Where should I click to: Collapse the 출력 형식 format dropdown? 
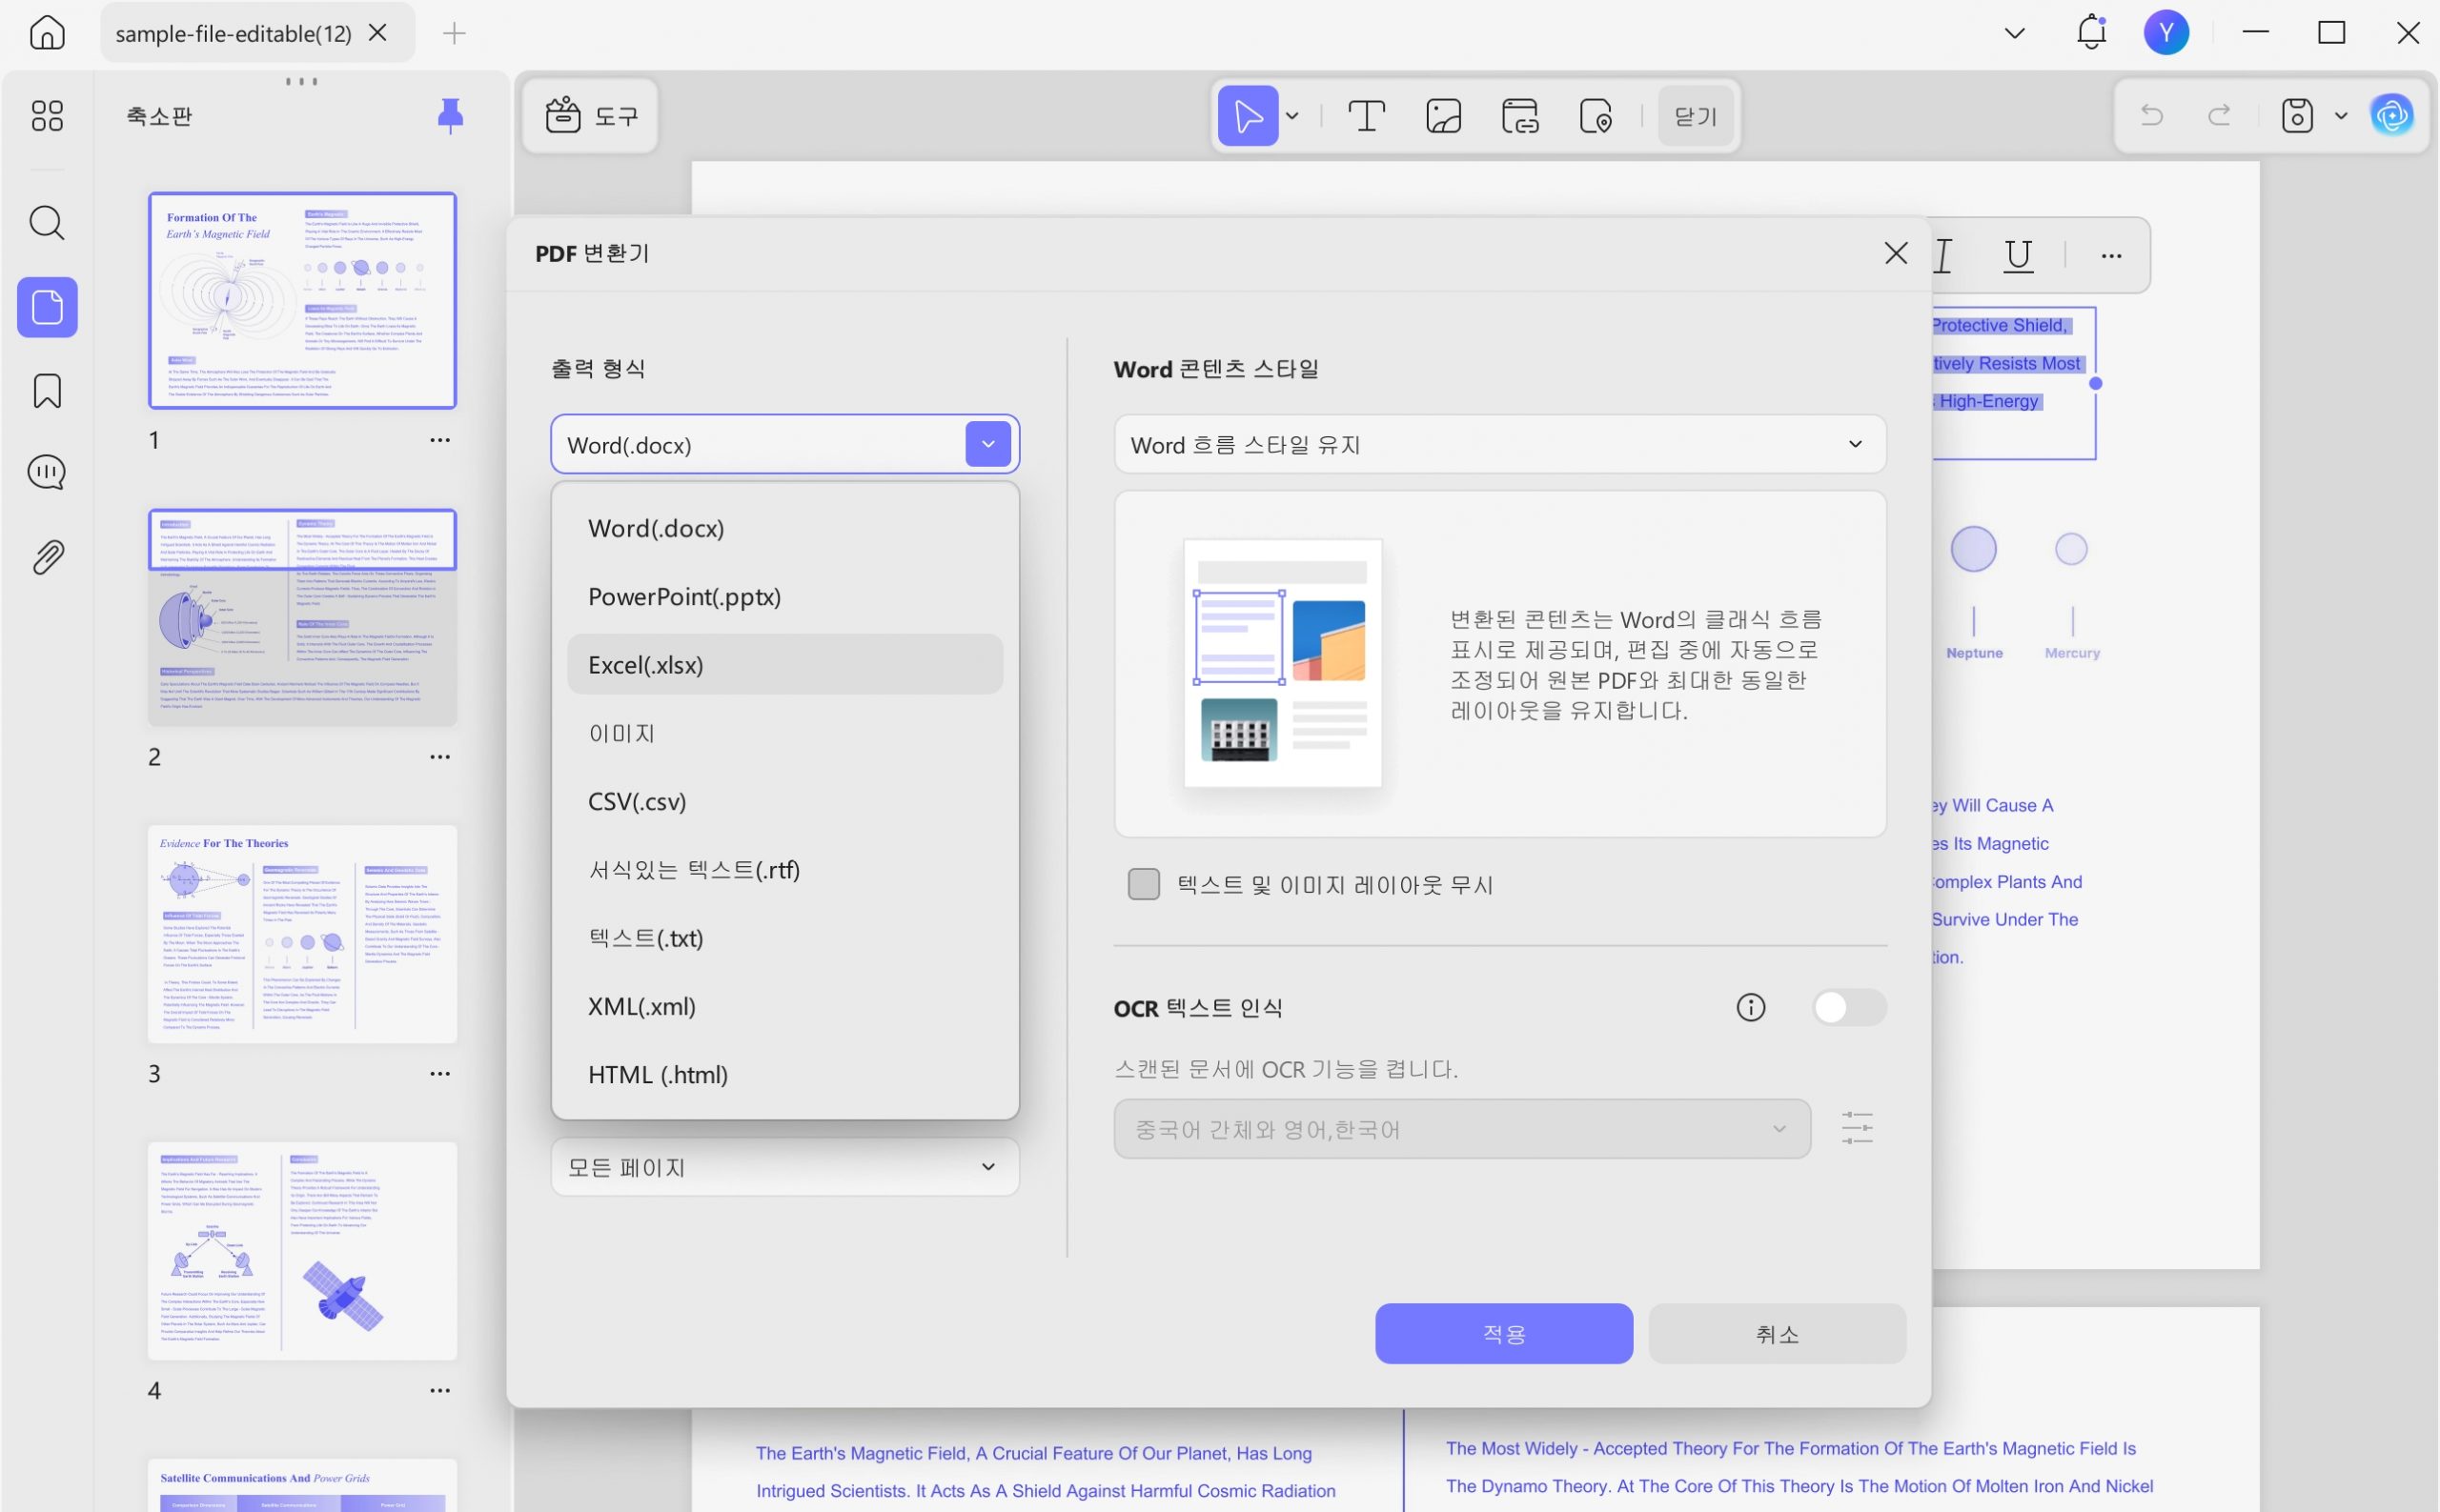point(987,444)
